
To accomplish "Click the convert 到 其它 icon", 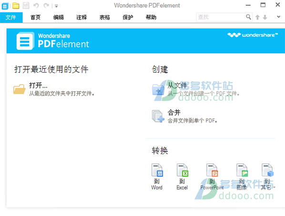I will (267, 170).
